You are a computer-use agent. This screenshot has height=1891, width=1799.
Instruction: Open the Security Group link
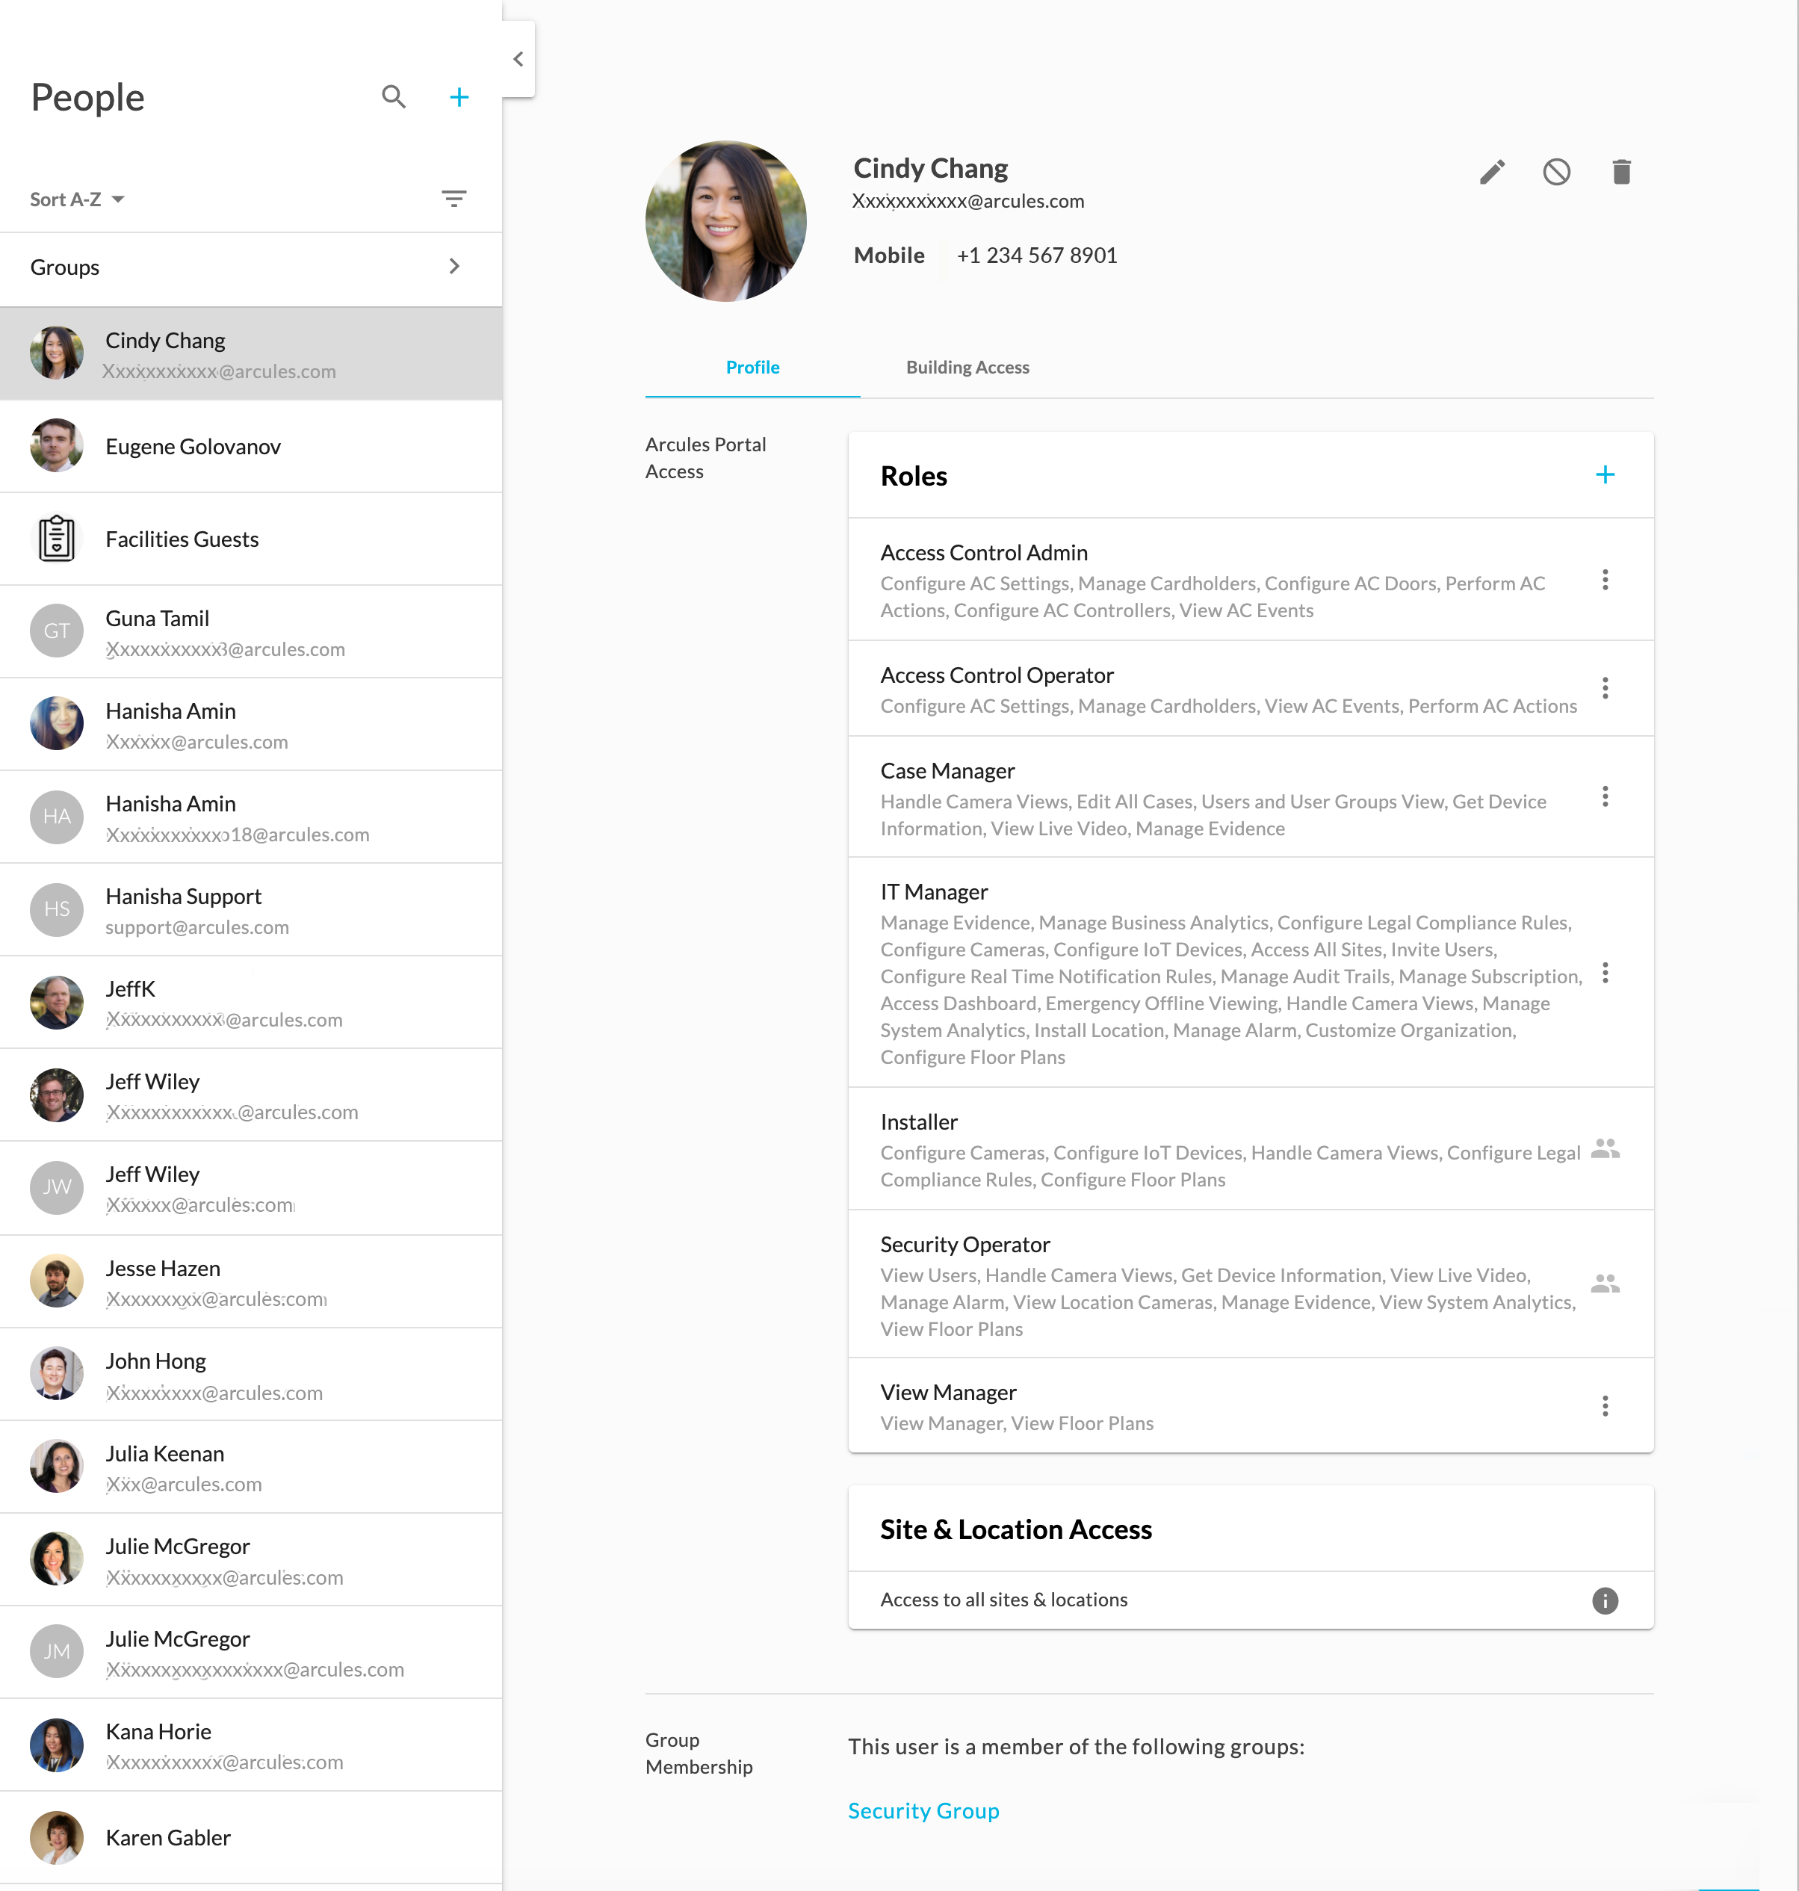(923, 1810)
